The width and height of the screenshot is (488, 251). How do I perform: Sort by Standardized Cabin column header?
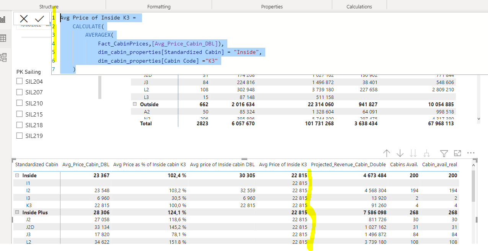point(37,164)
